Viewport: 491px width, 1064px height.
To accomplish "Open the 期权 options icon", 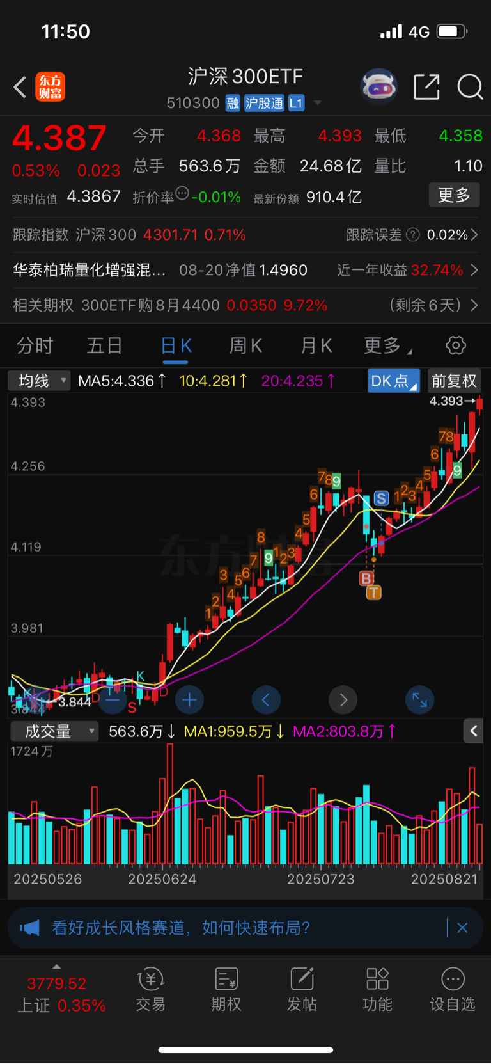I will point(226,989).
